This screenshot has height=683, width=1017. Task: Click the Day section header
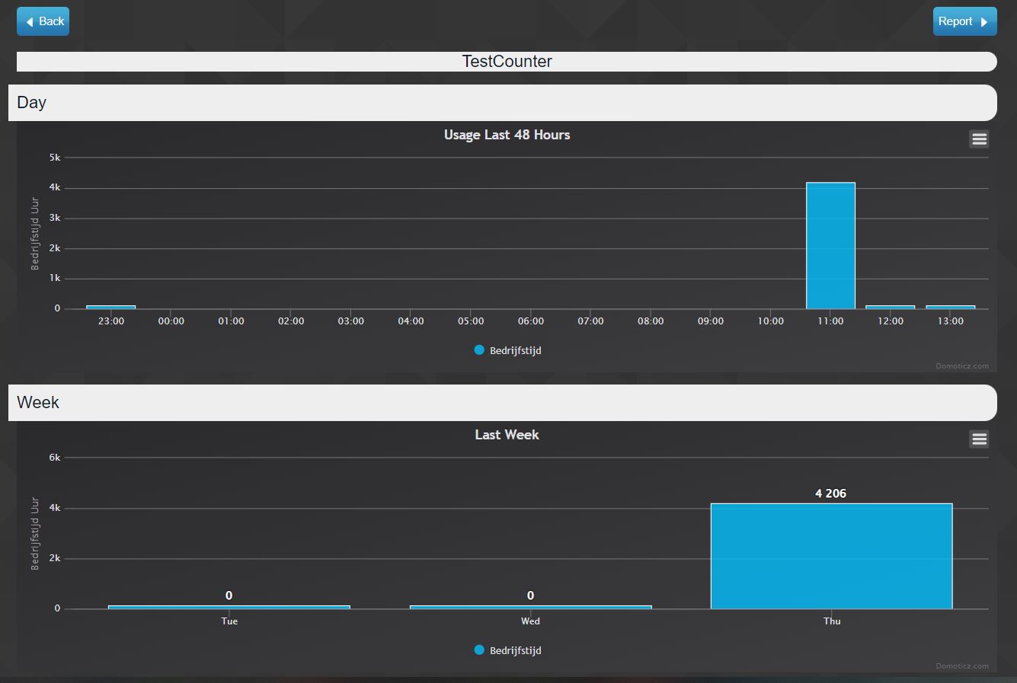coord(503,103)
